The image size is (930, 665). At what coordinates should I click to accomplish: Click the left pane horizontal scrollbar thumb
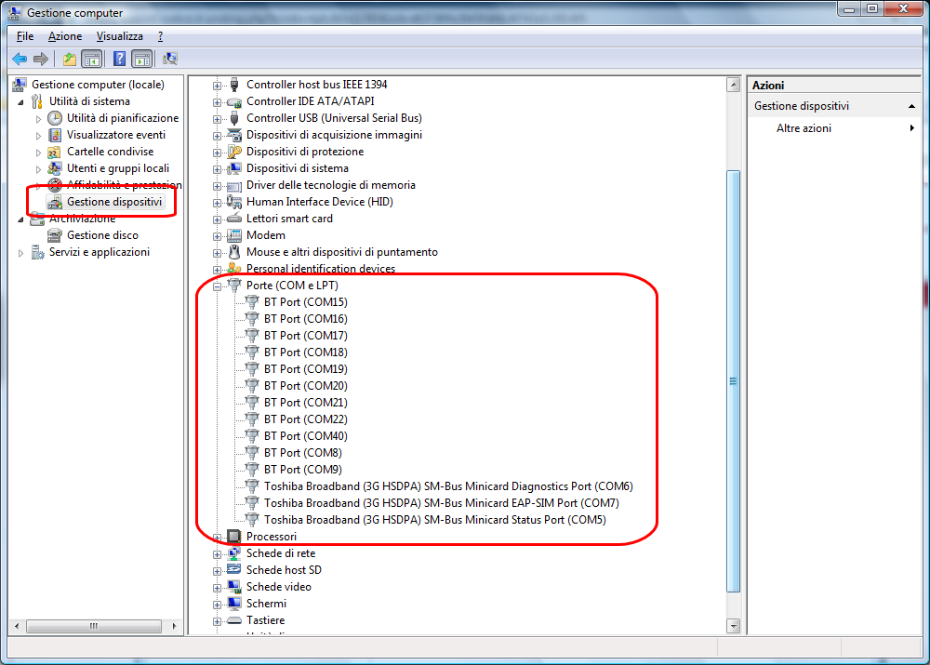click(94, 626)
